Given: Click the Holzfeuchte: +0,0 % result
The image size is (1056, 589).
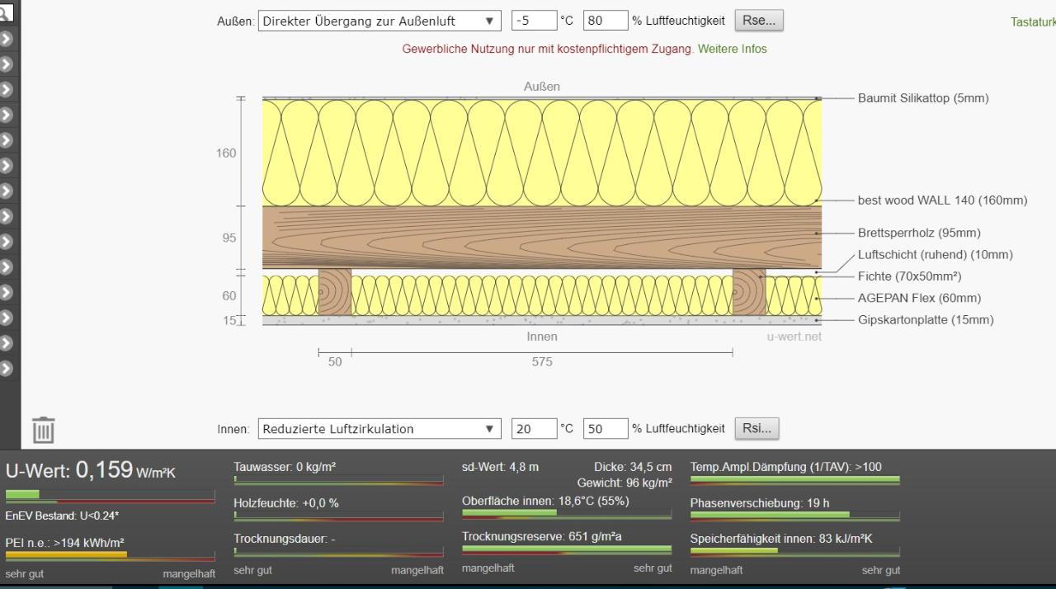Looking at the screenshot, I should click(286, 503).
